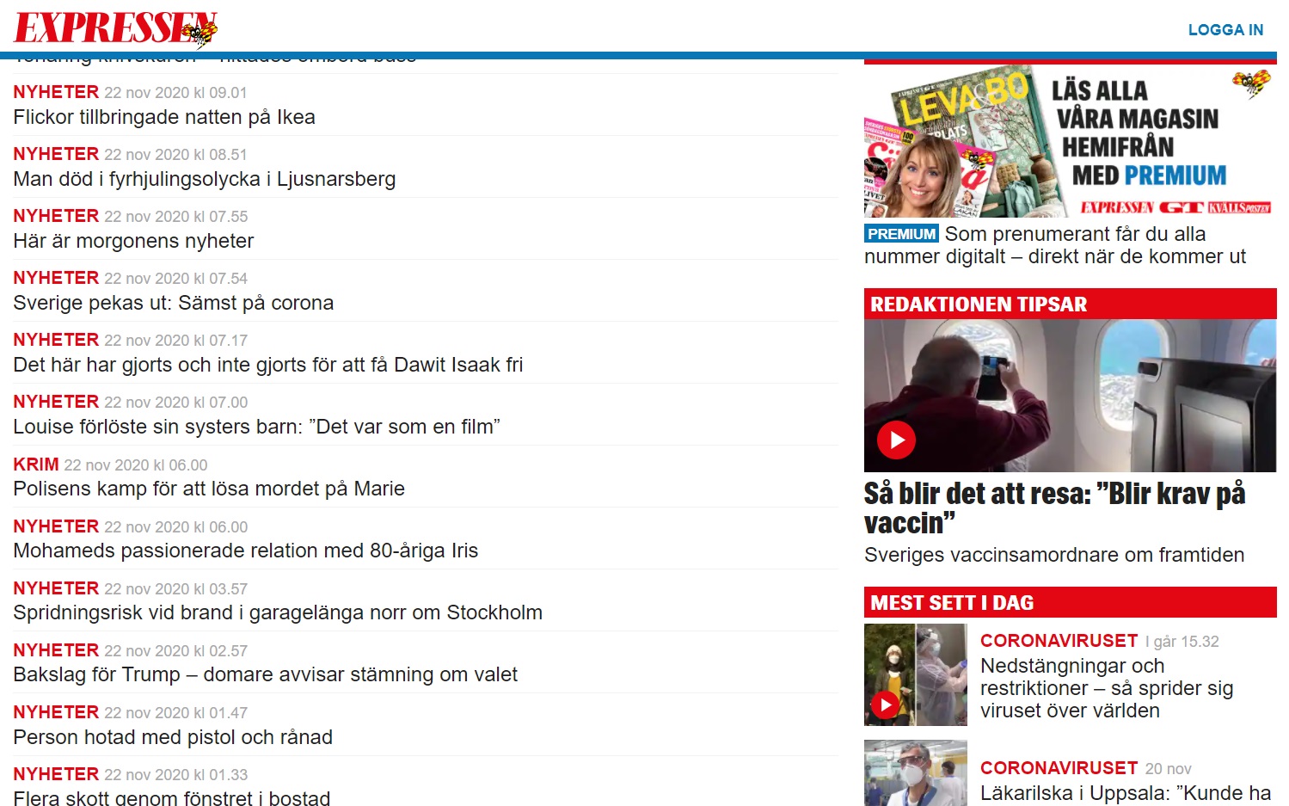Open the Dawit Isaak article
Image resolution: width=1289 pixels, height=806 pixels.
(x=268, y=365)
